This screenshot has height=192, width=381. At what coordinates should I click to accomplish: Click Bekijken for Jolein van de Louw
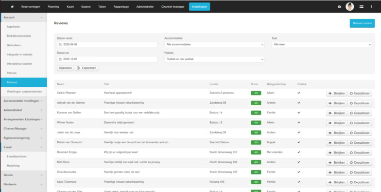pos(337,133)
